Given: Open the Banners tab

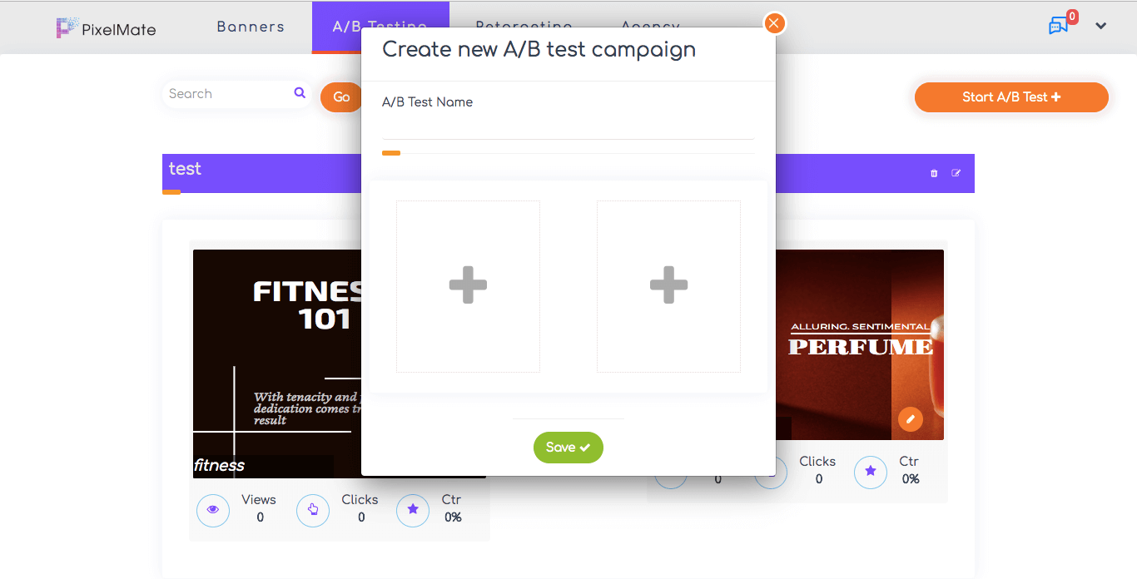Looking at the screenshot, I should [x=251, y=27].
